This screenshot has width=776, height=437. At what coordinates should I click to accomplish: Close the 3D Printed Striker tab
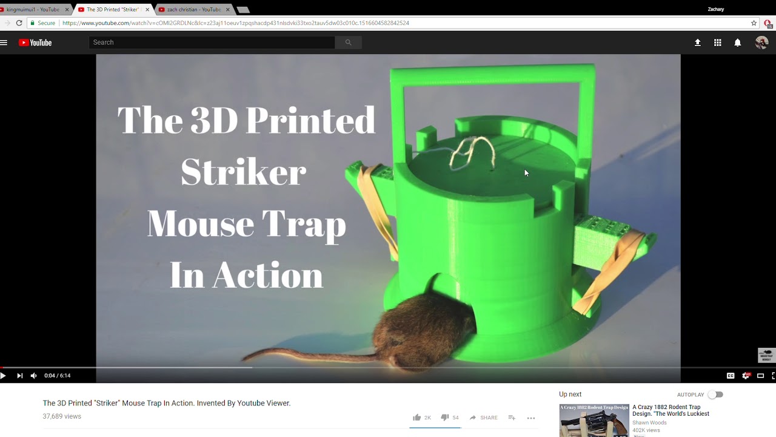(x=147, y=10)
